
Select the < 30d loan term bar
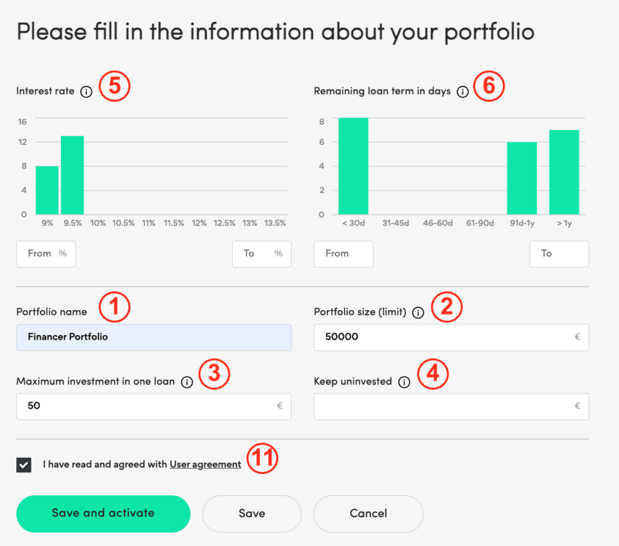(353, 166)
